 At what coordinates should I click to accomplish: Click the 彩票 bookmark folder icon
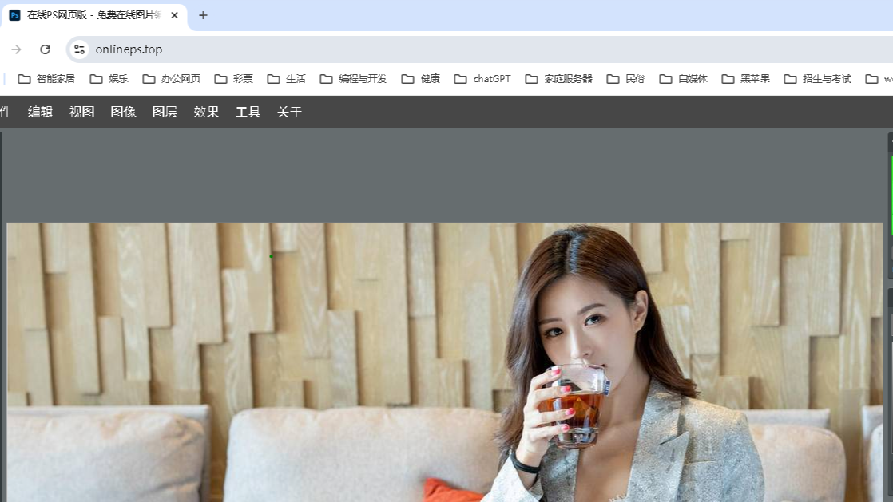[x=222, y=78]
